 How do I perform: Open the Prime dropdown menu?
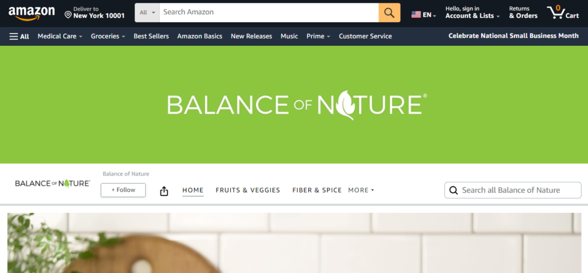tap(318, 36)
